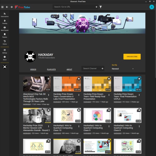Open Playlists from the sidebar
Screen dimensions: 156x156
(x=5, y=36)
